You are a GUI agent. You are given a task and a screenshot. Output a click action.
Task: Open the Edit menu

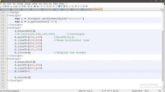pyautogui.click(x=4, y=4)
